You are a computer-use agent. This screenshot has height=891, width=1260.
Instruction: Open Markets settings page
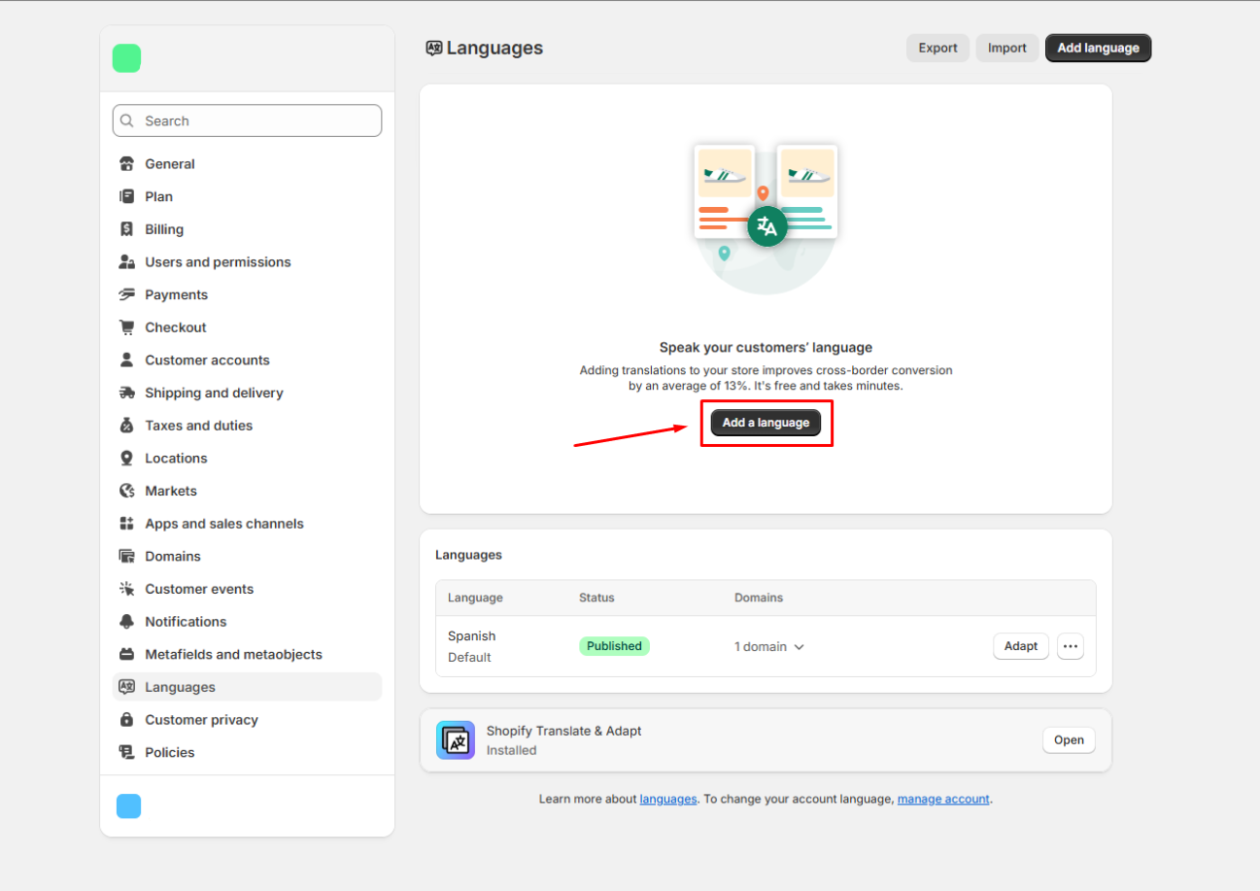pos(171,491)
